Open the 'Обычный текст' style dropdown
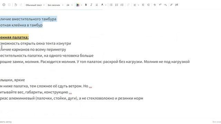Image resolution: width=221 pixels, height=124 pixels. pos(35,5)
